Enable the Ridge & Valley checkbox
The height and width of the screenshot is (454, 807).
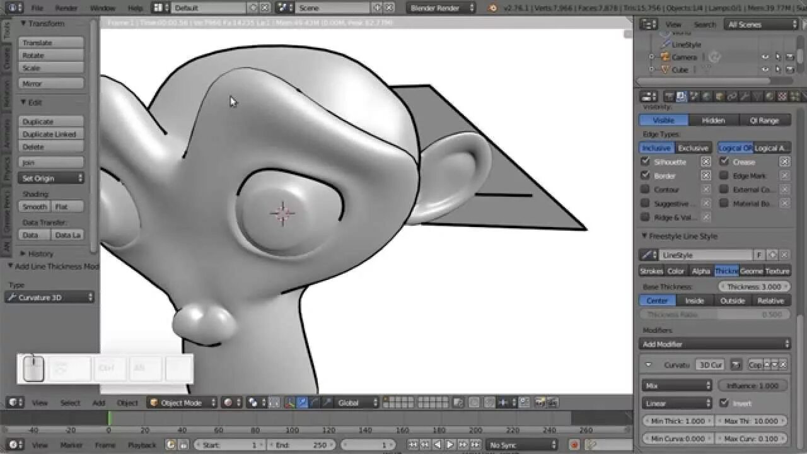(x=645, y=218)
